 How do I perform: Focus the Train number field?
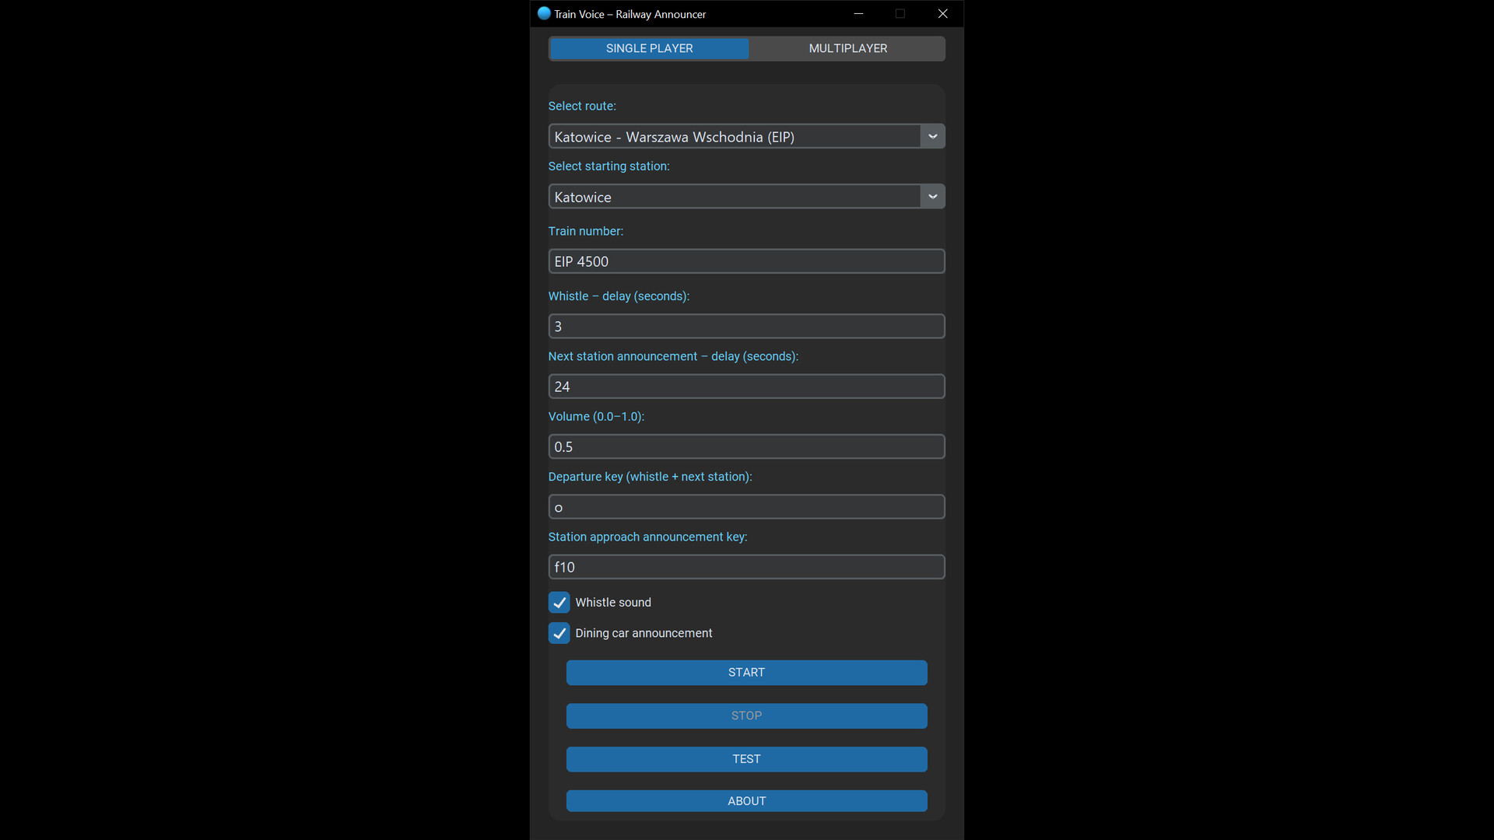tap(746, 261)
